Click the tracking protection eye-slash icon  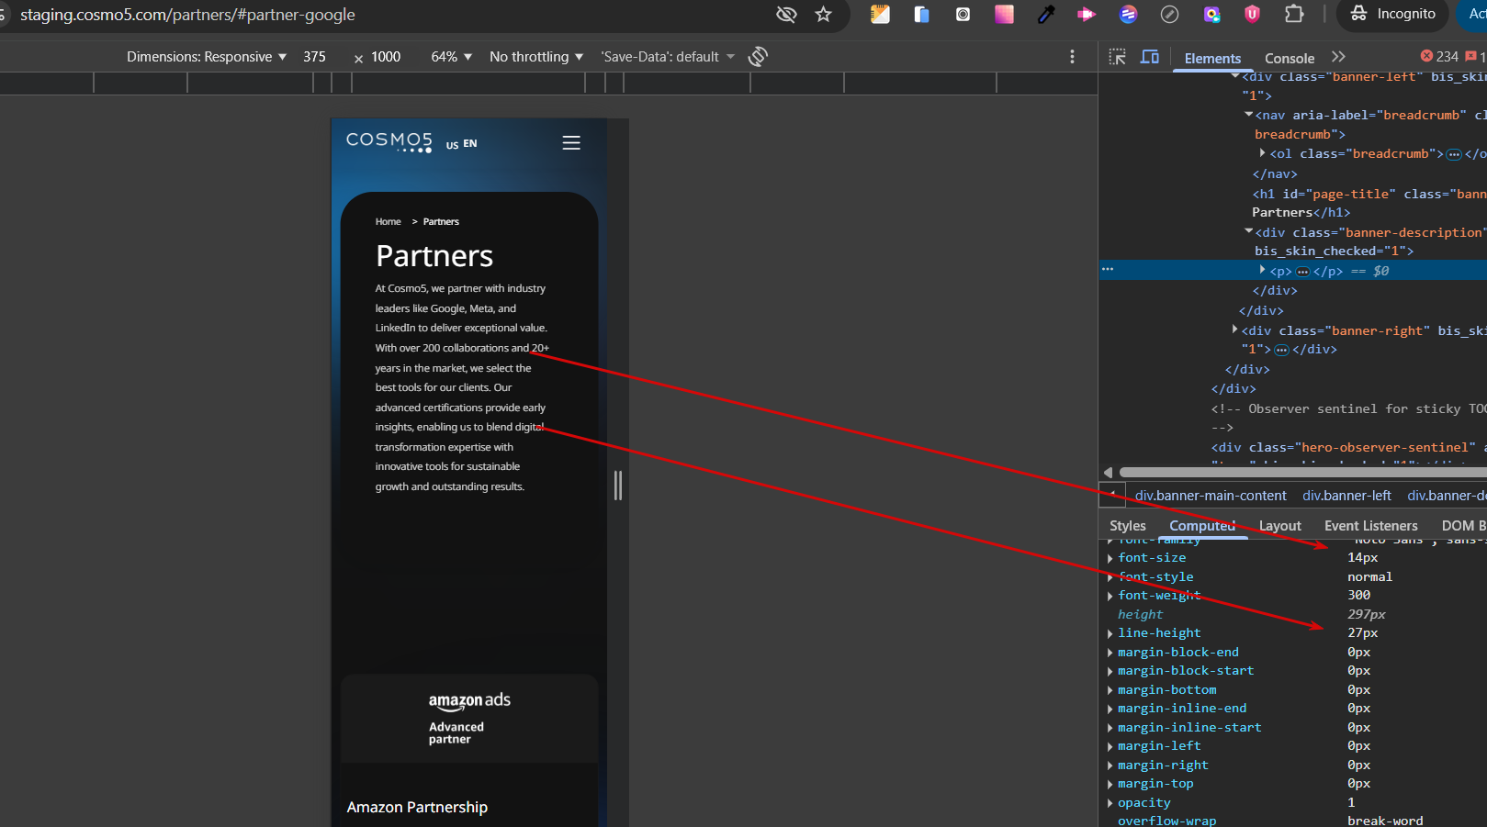point(786,14)
